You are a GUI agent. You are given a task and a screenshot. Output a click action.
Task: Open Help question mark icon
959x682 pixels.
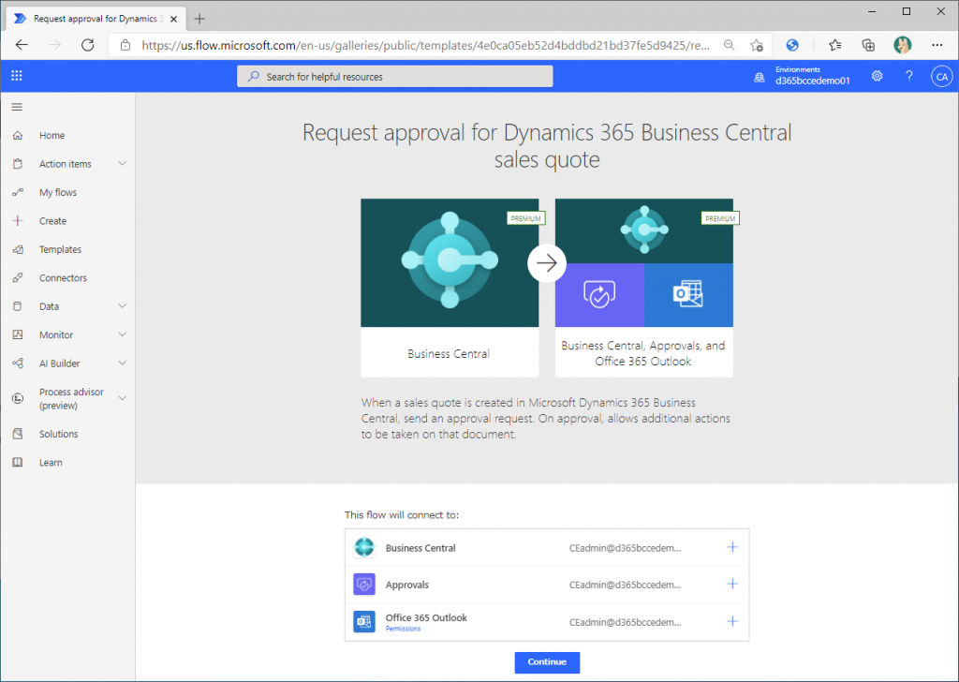[908, 76]
